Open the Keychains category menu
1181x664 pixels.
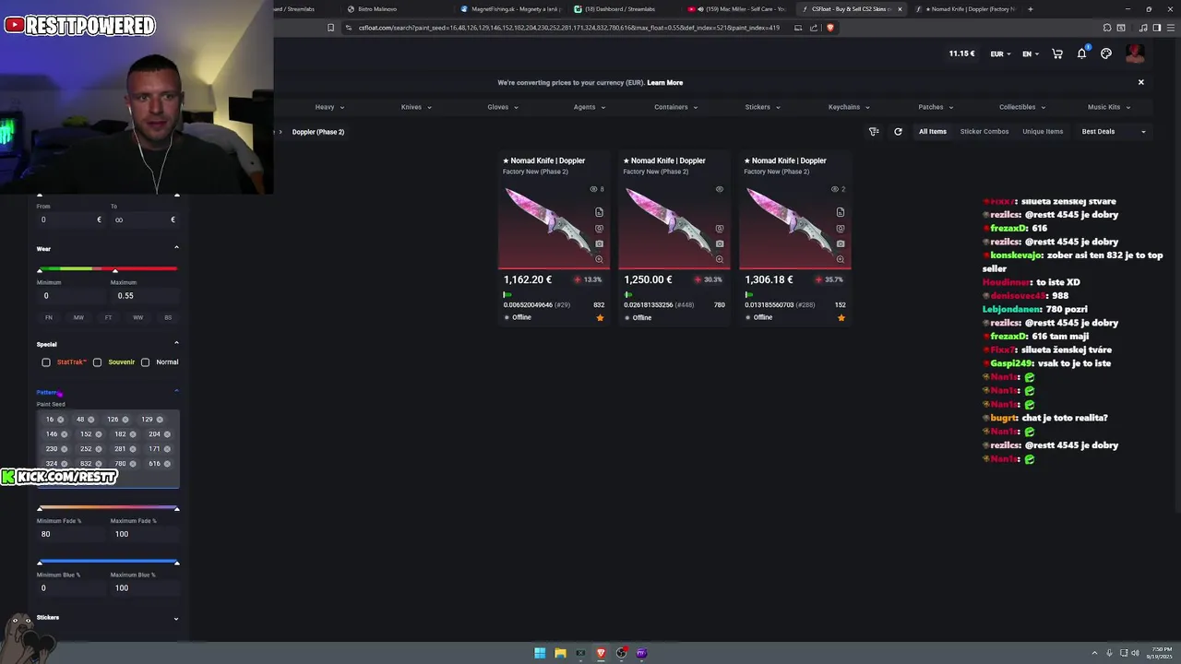(x=849, y=107)
